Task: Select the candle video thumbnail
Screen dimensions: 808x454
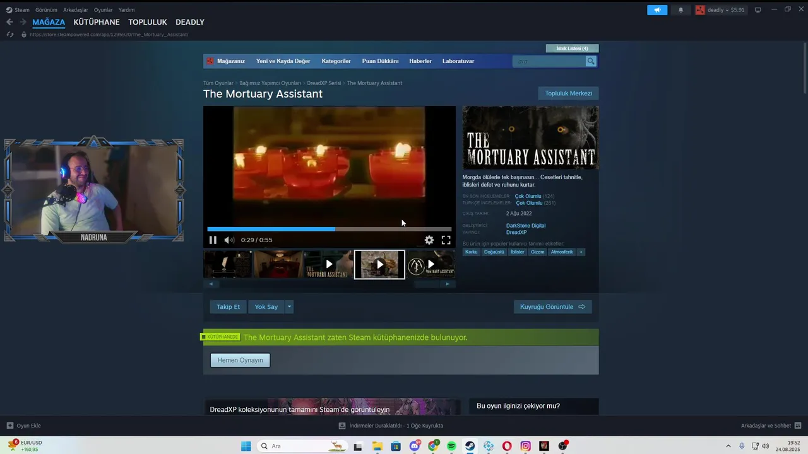Action: click(379, 264)
